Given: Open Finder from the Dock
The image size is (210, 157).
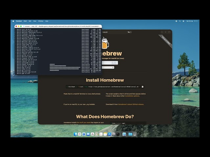Looking at the screenshot, I should (x=75, y=134).
